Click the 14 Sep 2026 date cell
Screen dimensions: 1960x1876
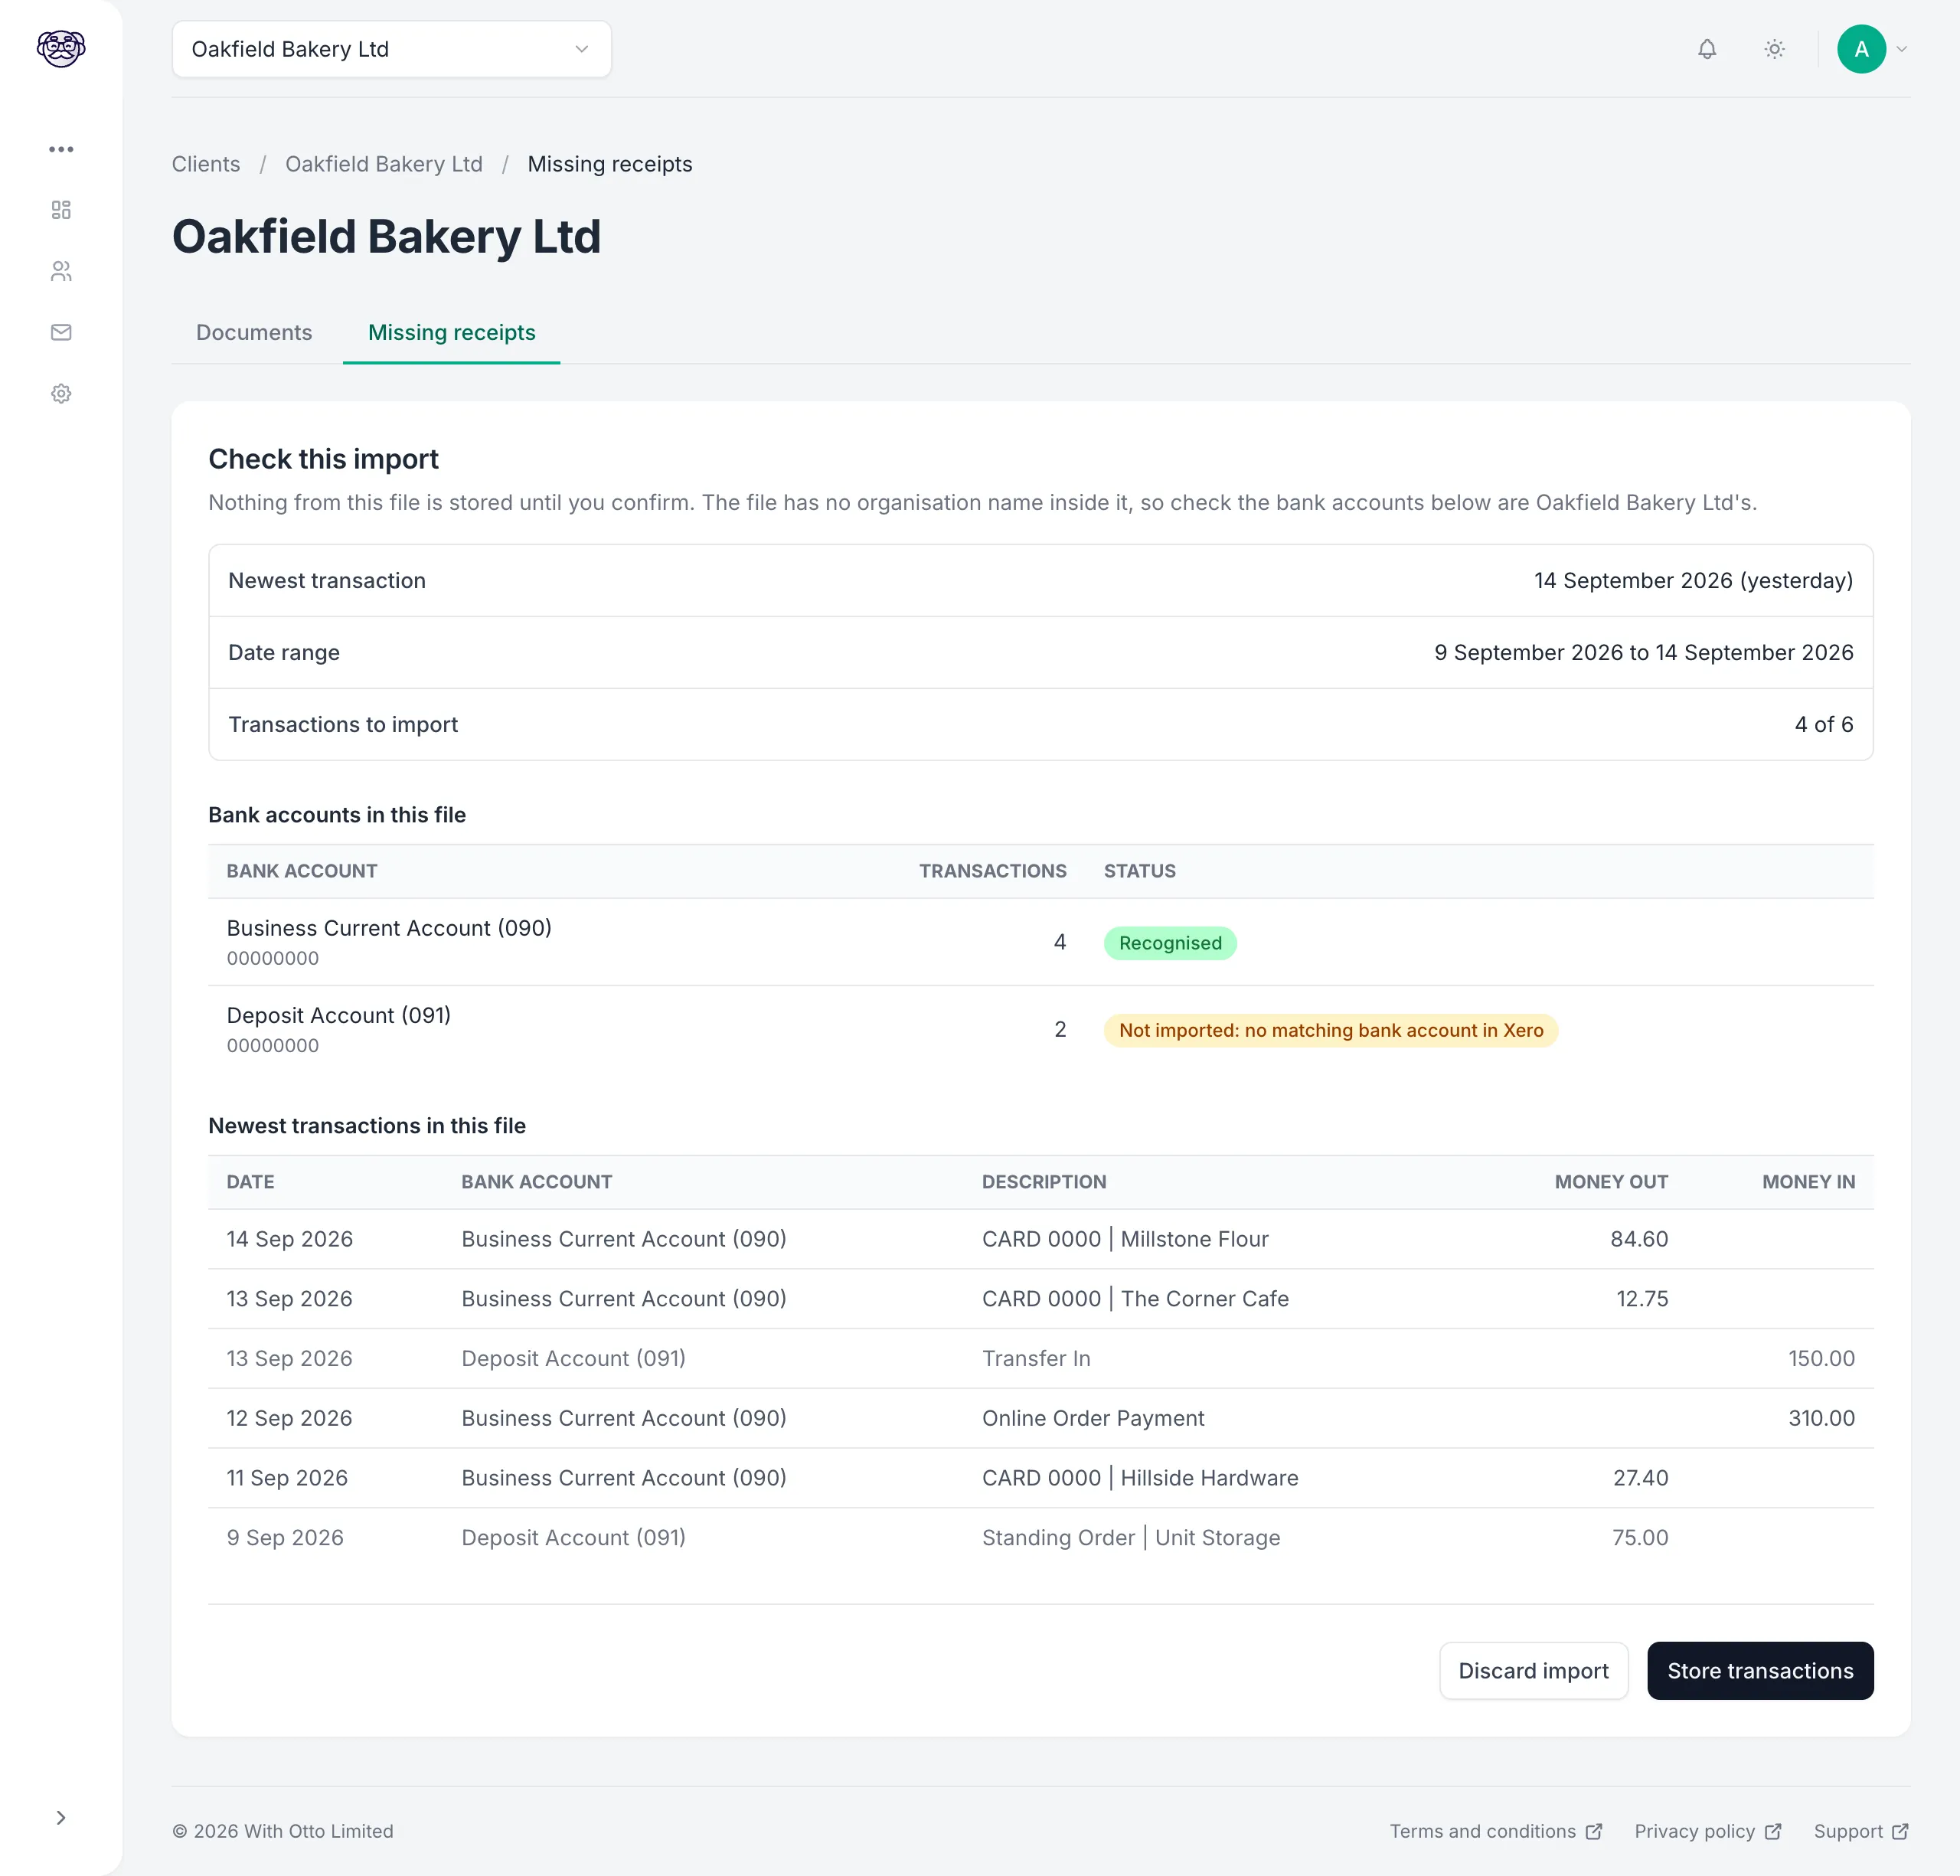pyautogui.click(x=289, y=1239)
